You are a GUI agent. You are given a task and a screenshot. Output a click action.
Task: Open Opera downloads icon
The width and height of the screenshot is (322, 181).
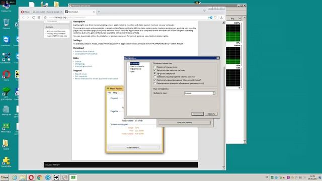tap(221, 18)
